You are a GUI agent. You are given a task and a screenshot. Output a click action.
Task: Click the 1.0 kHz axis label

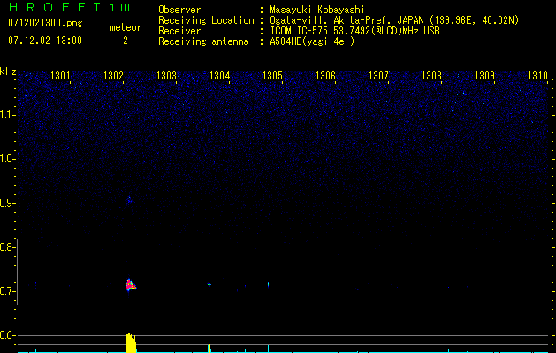pos(7,159)
